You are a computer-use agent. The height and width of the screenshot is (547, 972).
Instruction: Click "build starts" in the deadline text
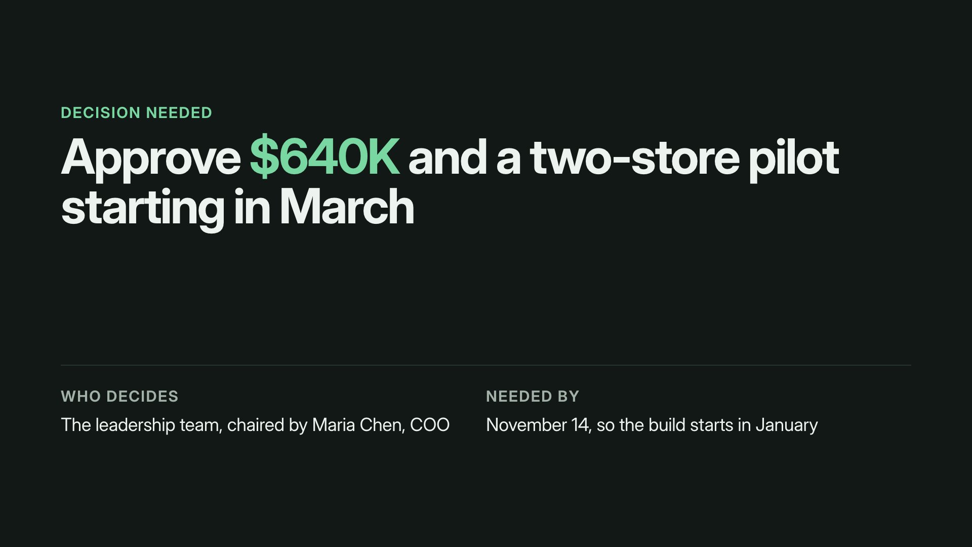click(691, 425)
